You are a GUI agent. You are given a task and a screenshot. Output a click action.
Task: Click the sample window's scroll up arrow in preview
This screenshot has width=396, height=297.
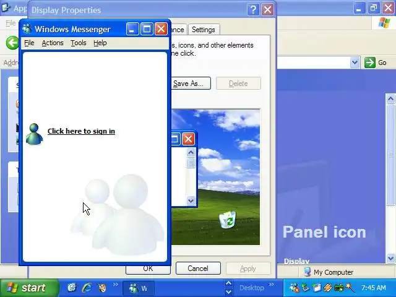191,153
